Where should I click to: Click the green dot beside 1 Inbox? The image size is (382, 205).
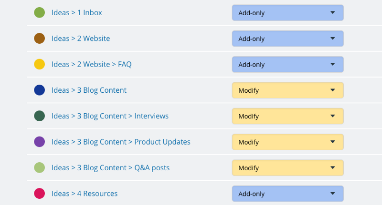coord(40,13)
